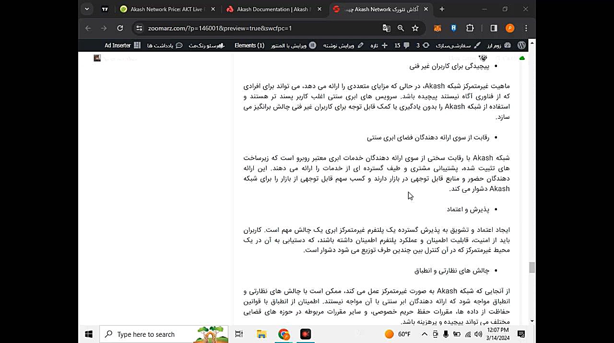Click bullet text پذیرش و اعتماد
The height and width of the screenshot is (343, 614).
pos(468,209)
